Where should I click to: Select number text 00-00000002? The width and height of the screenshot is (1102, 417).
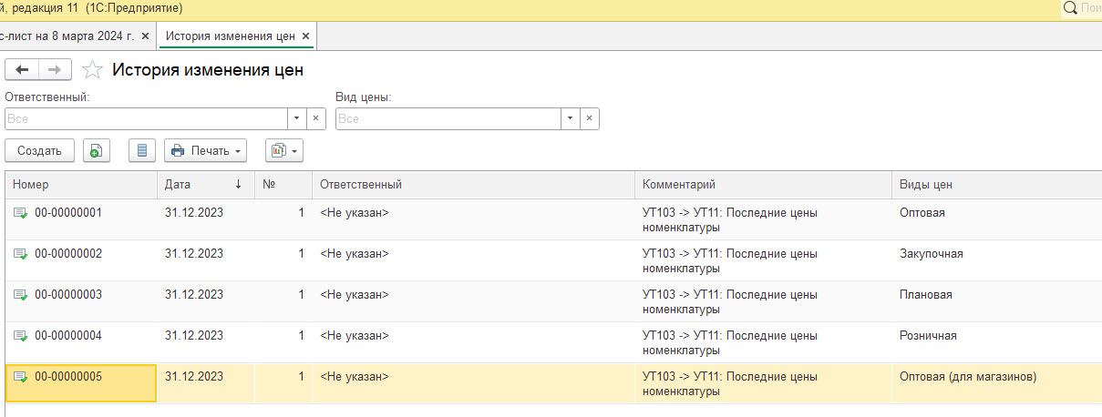pyautogui.click(x=68, y=254)
